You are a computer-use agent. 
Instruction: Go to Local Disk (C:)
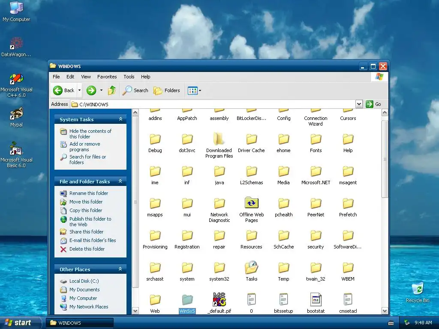click(84, 281)
